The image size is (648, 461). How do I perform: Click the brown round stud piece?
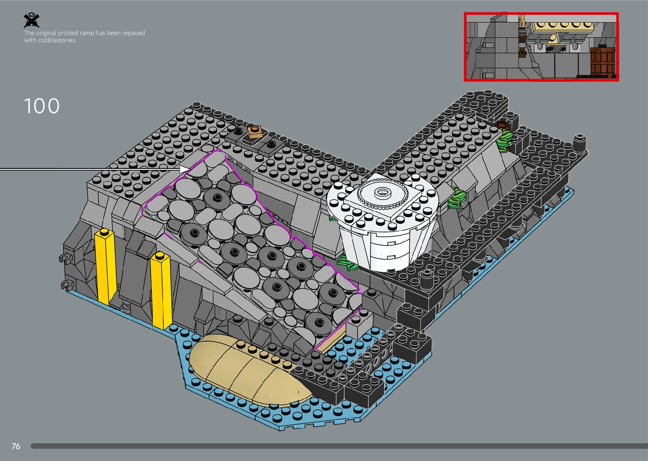tap(502, 125)
